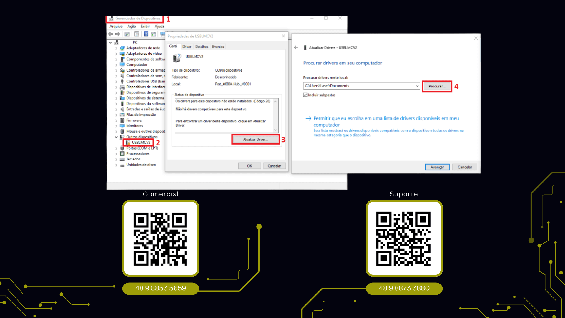Click the blue help icon in the toolbar

pos(146,34)
